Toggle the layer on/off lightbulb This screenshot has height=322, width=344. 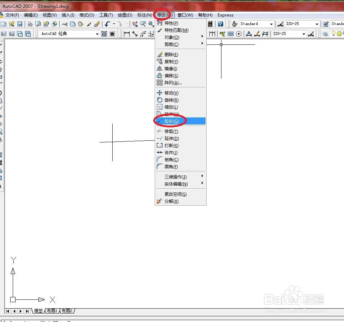point(333,34)
